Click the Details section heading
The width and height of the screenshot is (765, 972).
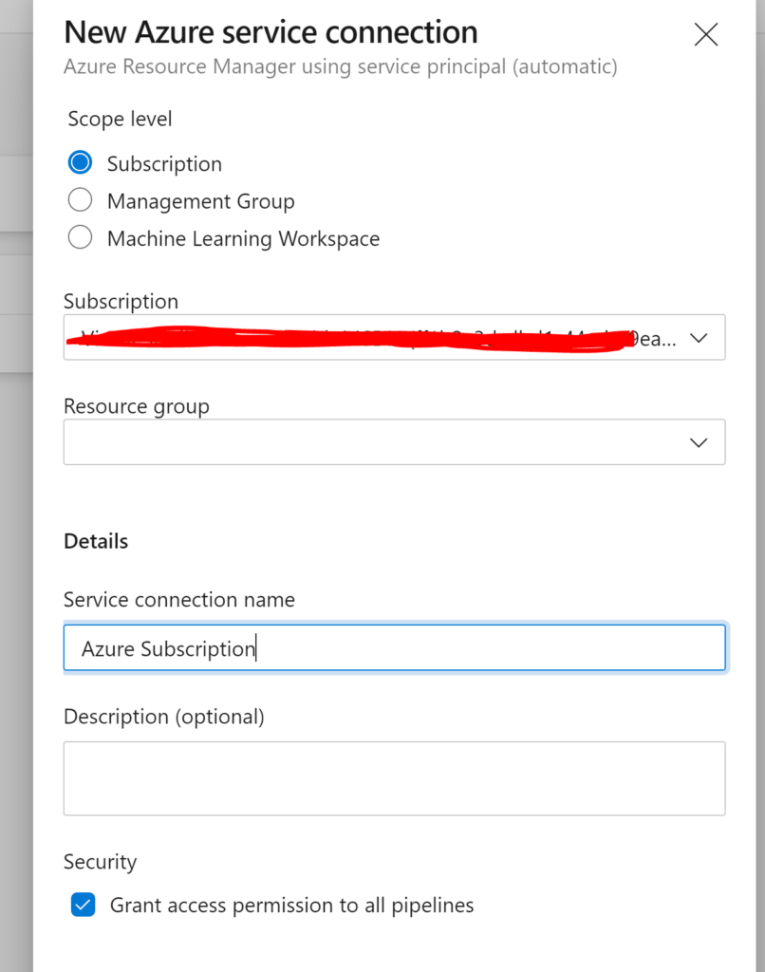tap(96, 541)
